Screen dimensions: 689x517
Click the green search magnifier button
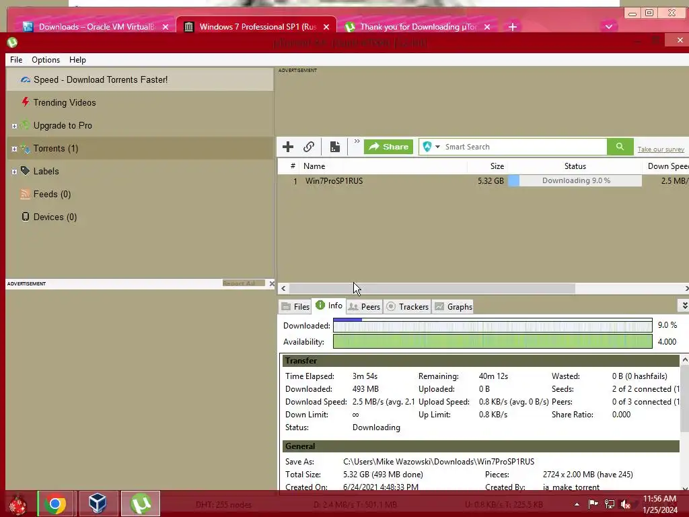click(620, 147)
